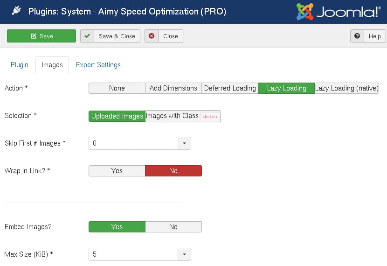Disable Embed Images by choosing No
The image size is (387, 266).
pyautogui.click(x=173, y=227)
